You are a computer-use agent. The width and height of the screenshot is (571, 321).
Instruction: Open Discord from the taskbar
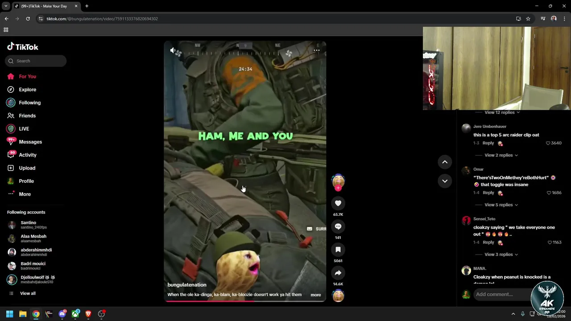[x=62, y=314]
